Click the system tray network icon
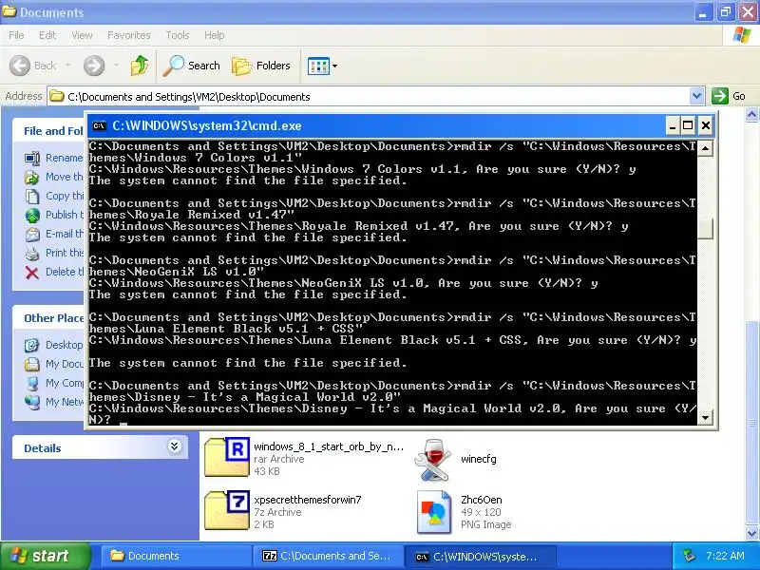 (x=689, y=556)
